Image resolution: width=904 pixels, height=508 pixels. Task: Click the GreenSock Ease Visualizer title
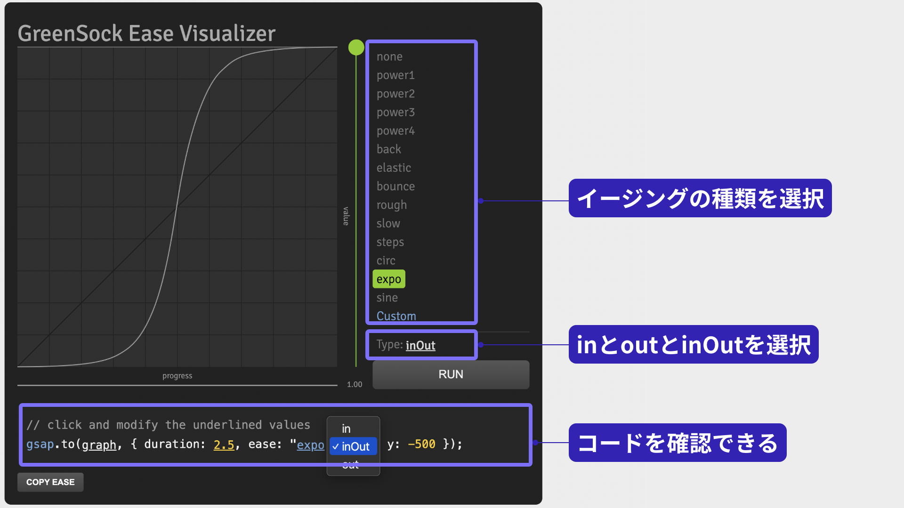[146, 33]
